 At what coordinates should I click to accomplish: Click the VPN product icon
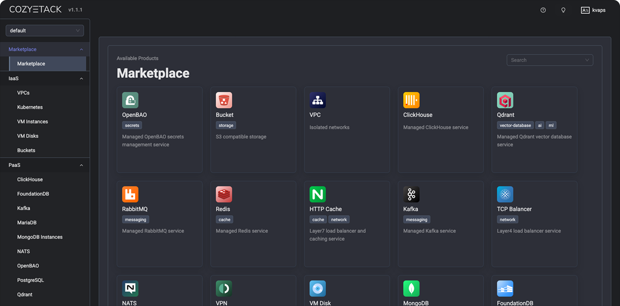224,289
